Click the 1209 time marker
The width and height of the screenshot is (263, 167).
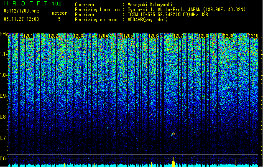coord(228,36)
